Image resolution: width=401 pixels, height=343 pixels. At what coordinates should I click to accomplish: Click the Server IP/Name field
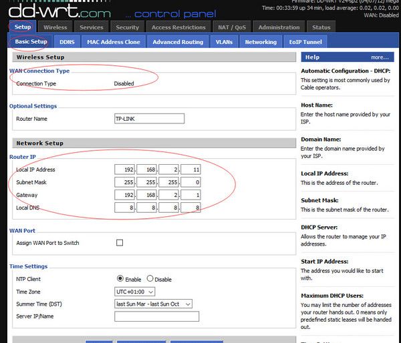click(x=156, y=316)
